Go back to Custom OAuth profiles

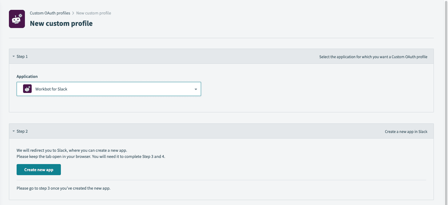50,13
